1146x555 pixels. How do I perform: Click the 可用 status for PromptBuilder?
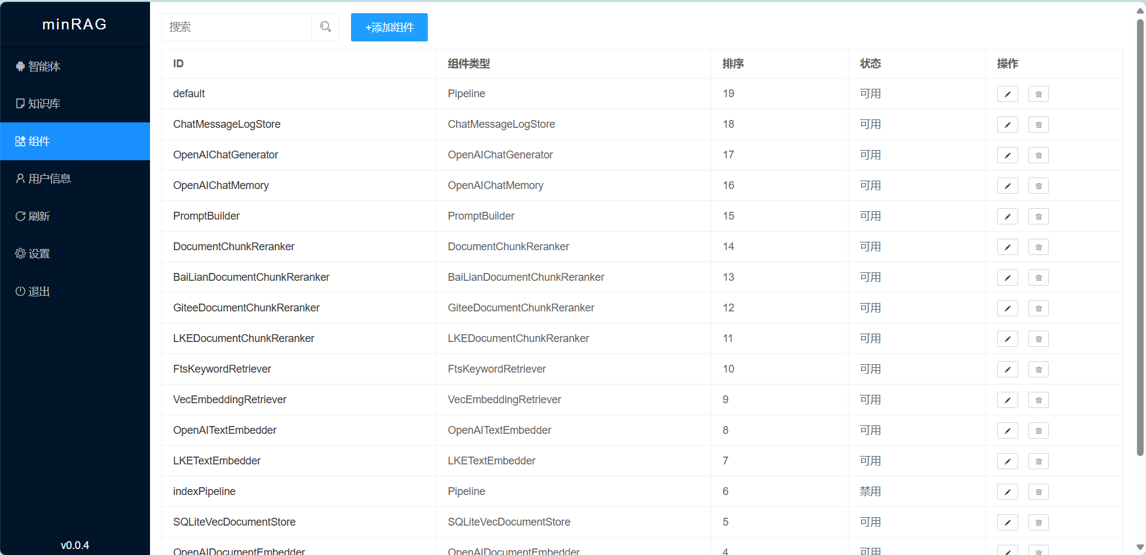click(870, 216)
